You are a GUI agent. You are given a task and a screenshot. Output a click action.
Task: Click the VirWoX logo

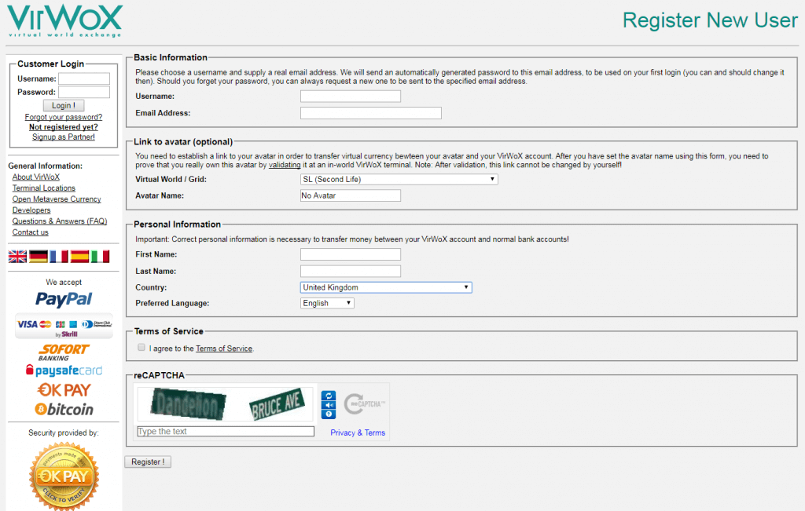(x=64, y=20)
